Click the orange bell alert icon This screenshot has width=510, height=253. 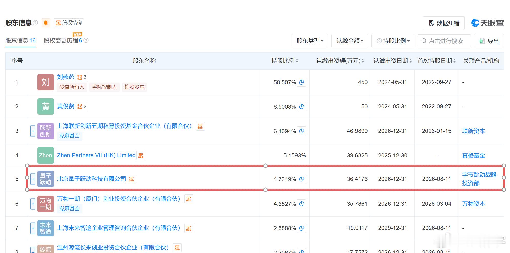46,23
